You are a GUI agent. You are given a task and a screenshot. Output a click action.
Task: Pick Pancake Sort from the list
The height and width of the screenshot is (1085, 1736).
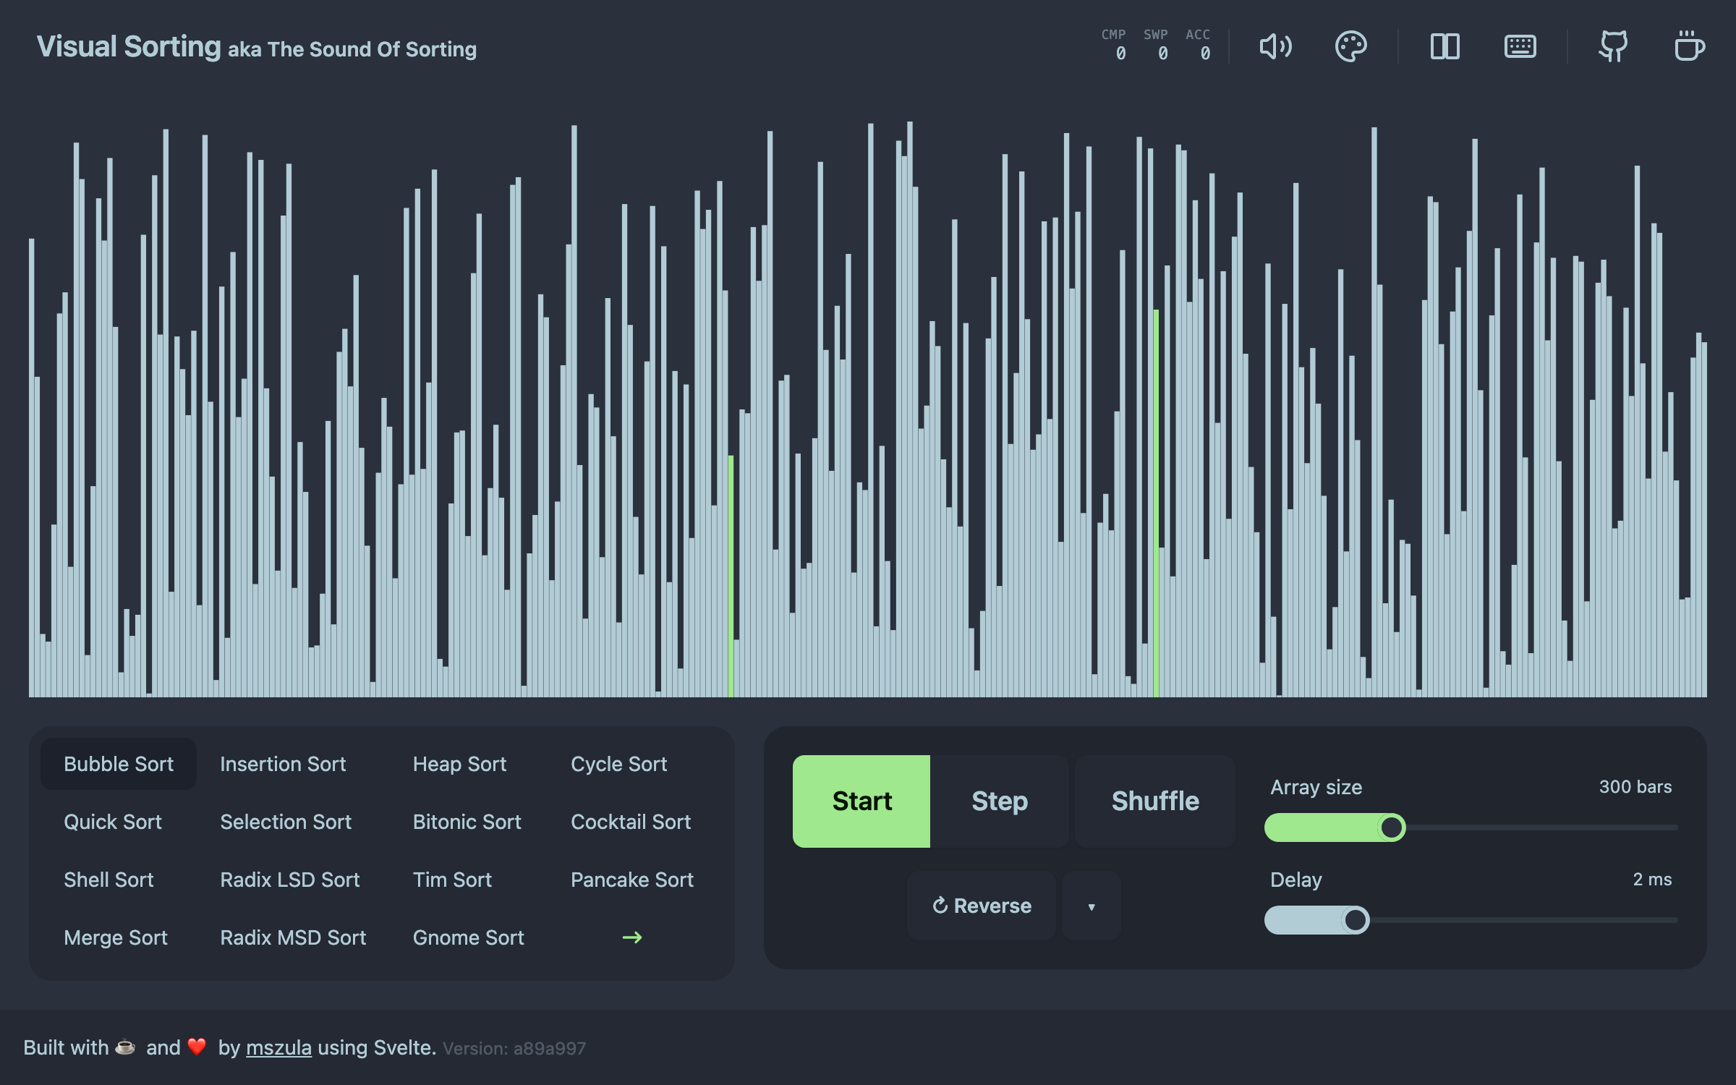632,880
